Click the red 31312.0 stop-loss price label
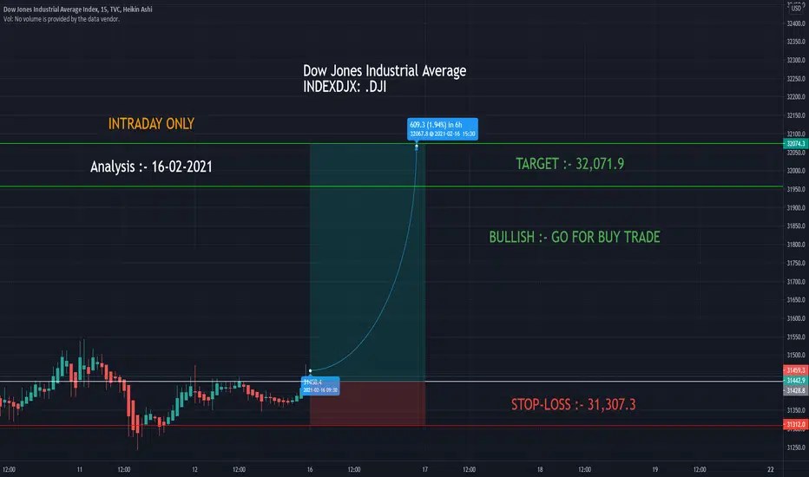The image size is (809, 477). click(796, 424)
